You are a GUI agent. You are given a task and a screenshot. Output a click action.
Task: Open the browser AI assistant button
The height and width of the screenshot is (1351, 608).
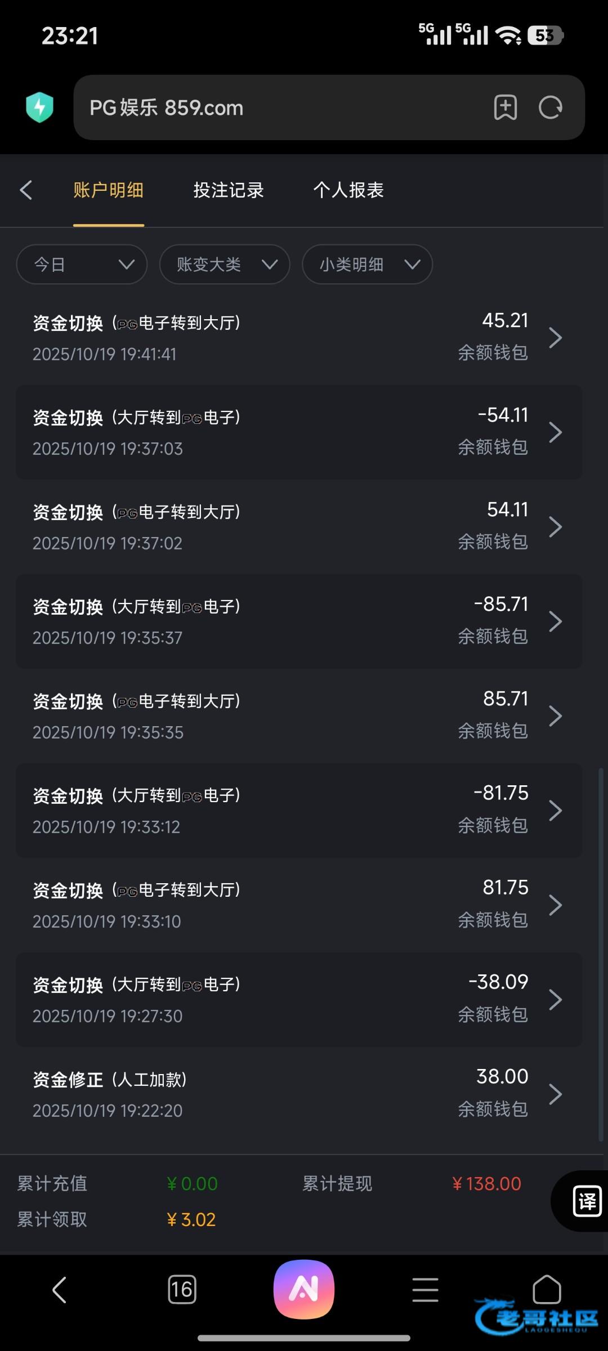(x=304, y=1289)
